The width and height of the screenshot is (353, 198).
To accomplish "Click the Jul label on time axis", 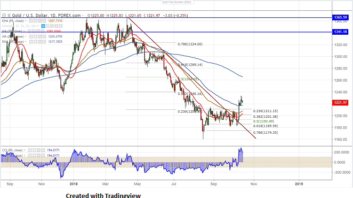I will 174,184.
